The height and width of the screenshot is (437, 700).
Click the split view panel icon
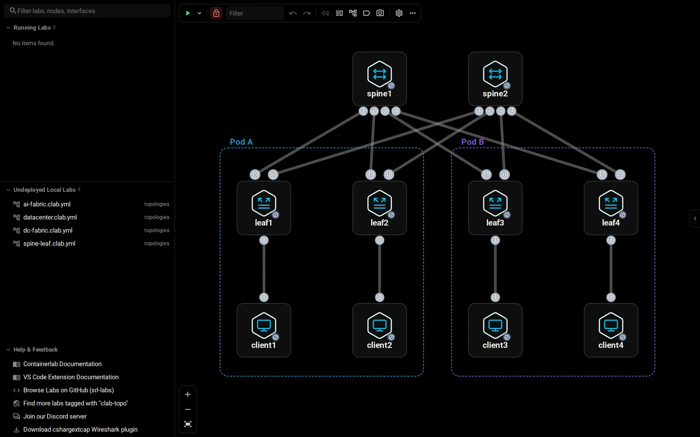click(x=339, y=13)
